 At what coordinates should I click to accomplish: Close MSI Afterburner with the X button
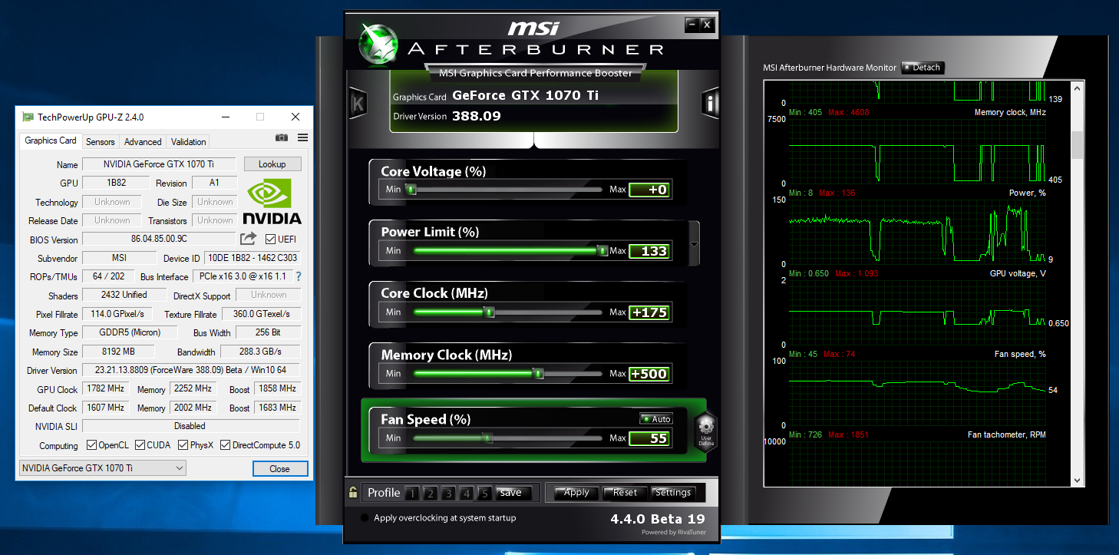(x=707, y=25)
